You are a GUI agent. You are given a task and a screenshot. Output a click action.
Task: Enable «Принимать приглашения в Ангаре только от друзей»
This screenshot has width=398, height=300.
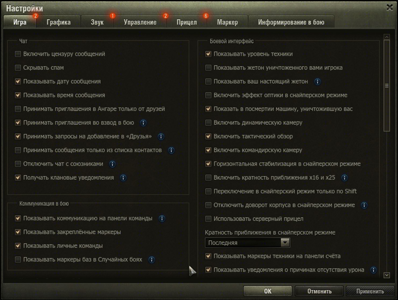click(18, 109)
